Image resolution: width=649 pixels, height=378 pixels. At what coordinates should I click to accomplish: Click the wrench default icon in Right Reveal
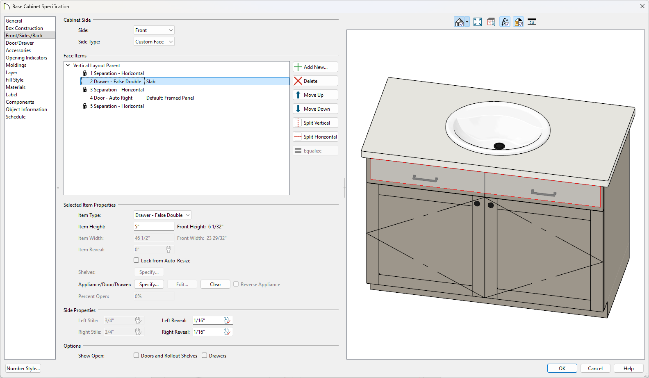point(227,332)
